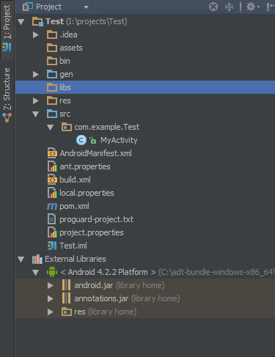This screenshot has width=275, height=357.
Task: Select "pom.xml" file name
Action: point(74,207)
